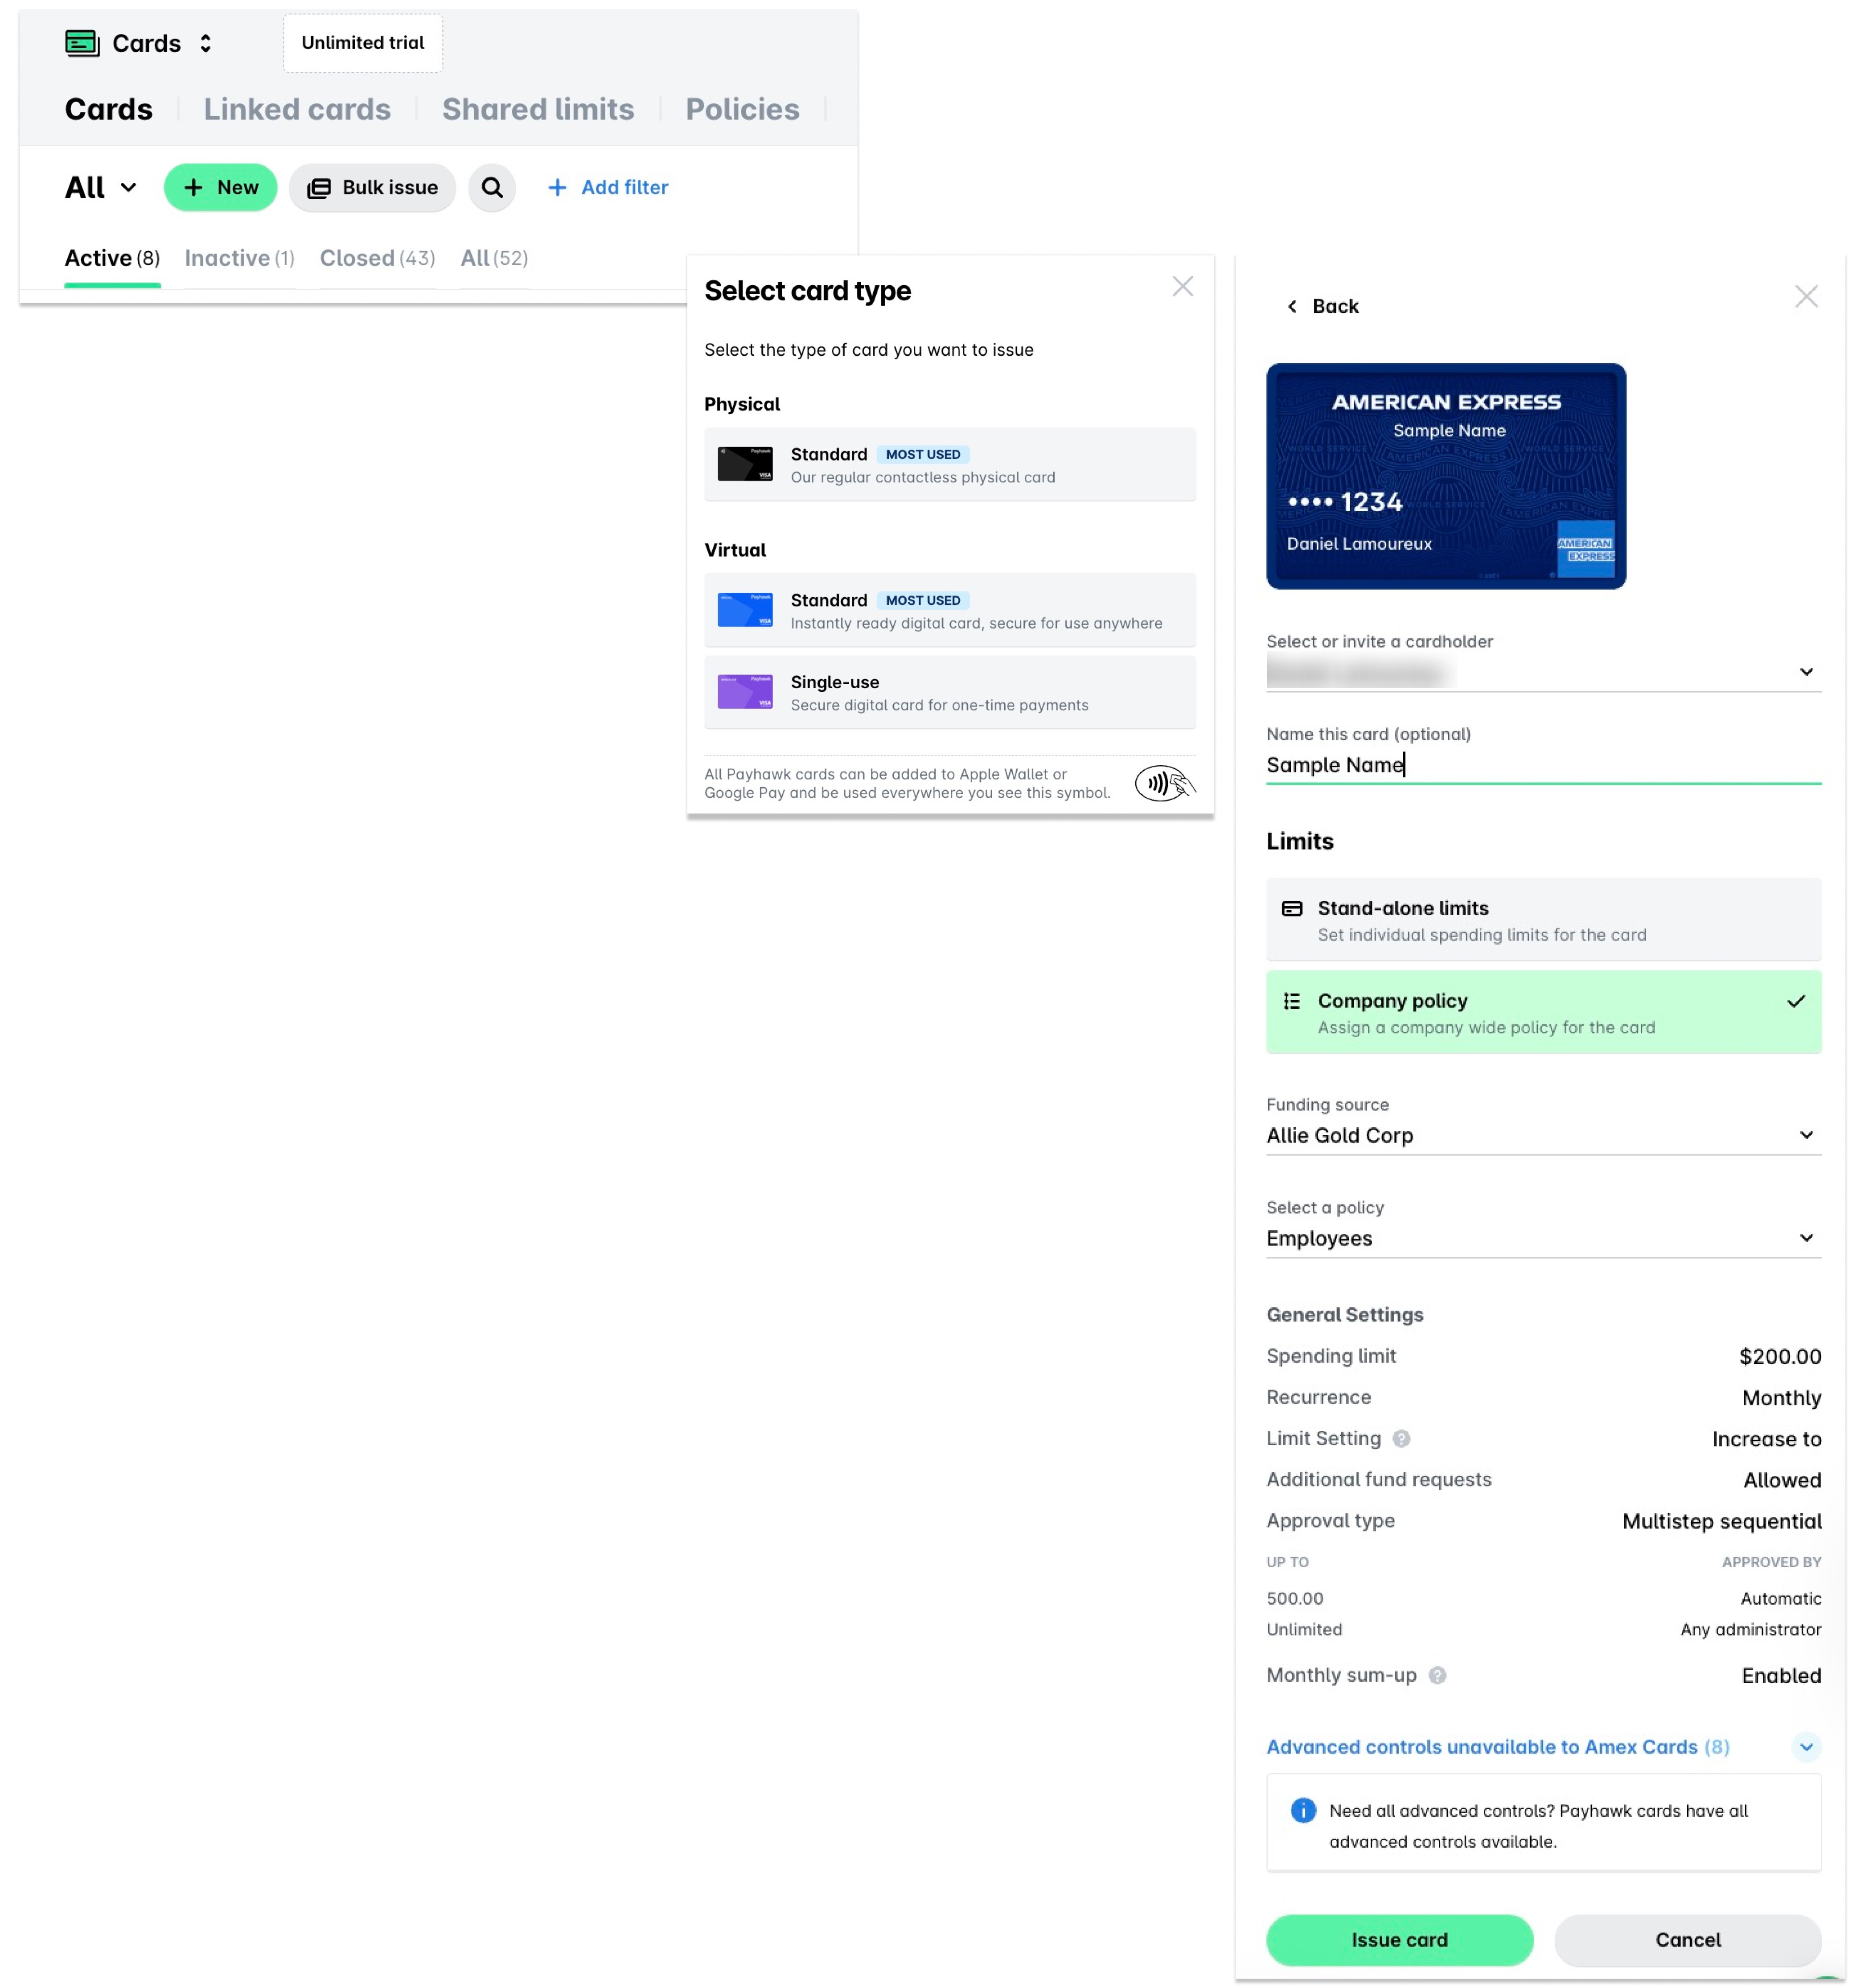Open the search magnifier icon
This screenshot has width=1865, height=1988.
tap(492, 187)
